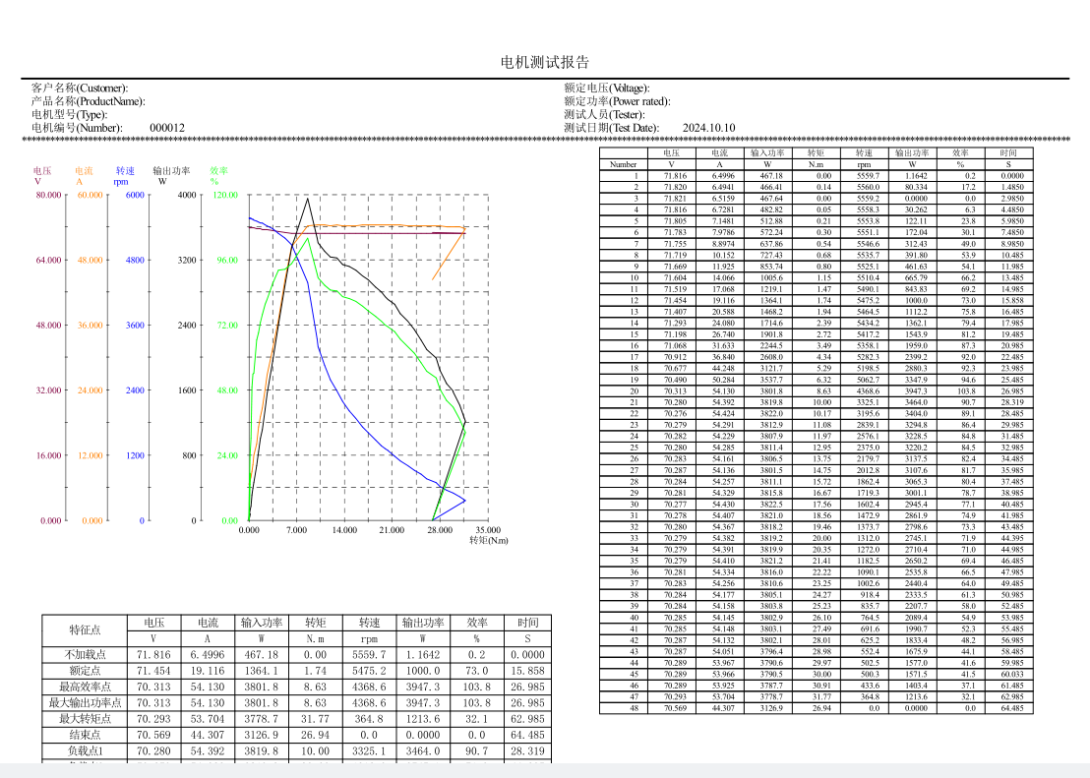Click the 电机型号(Type): label
This screenshot has width=1090, height=778.
[70, 115]
